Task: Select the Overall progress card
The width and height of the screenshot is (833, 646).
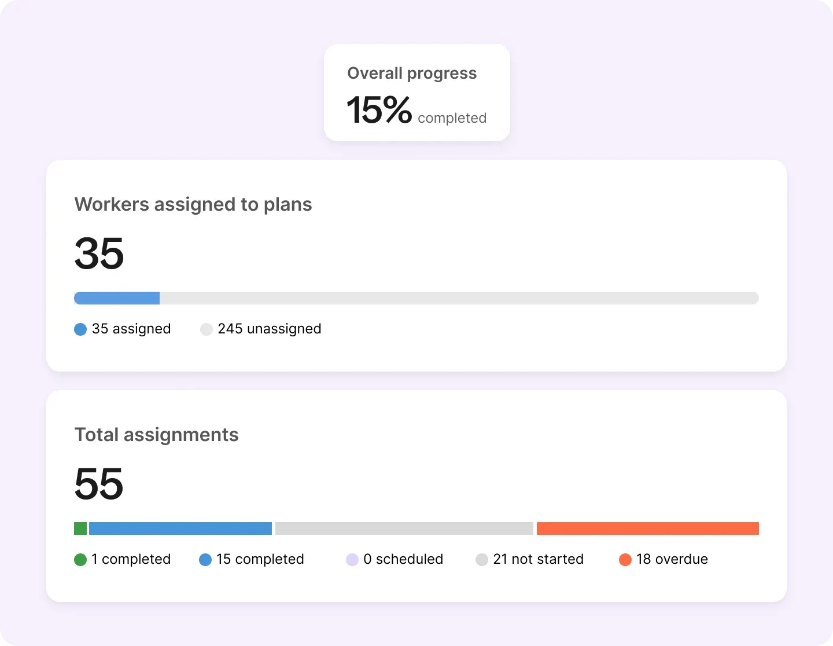Action: 417,93
